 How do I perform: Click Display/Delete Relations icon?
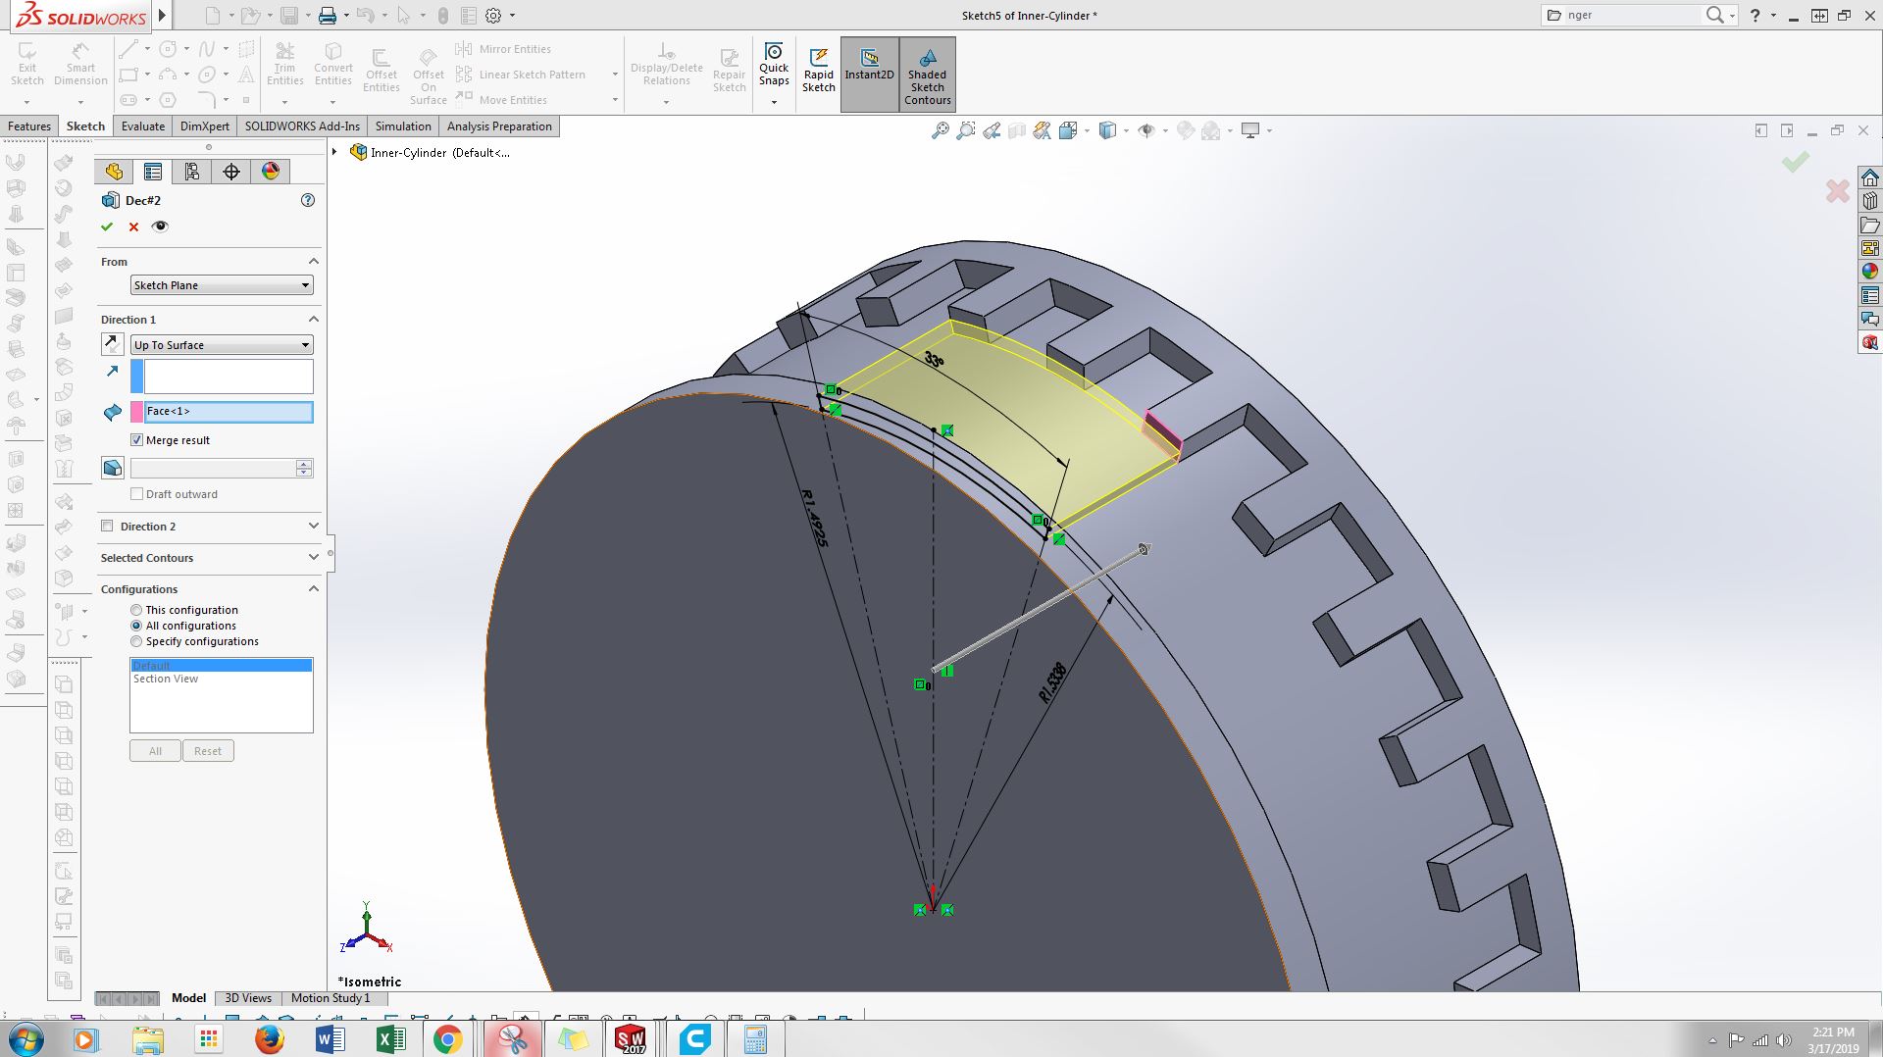point(666,64)
